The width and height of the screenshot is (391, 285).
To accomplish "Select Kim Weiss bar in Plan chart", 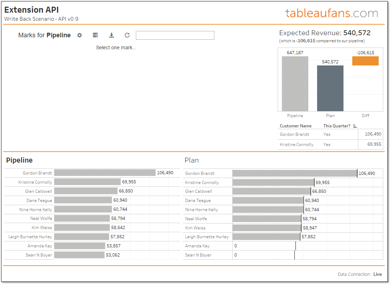I will click(267, 228).
